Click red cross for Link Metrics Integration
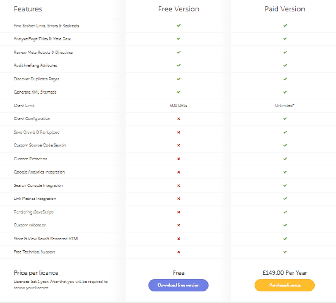This screenshot has height=303, width=336. pyautogui.click(x=178, y=199)
